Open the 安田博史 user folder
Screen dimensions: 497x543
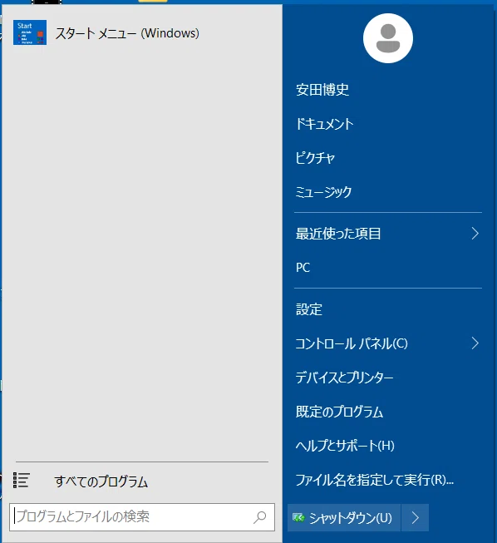pyautogui.click(x=322, y=90)
